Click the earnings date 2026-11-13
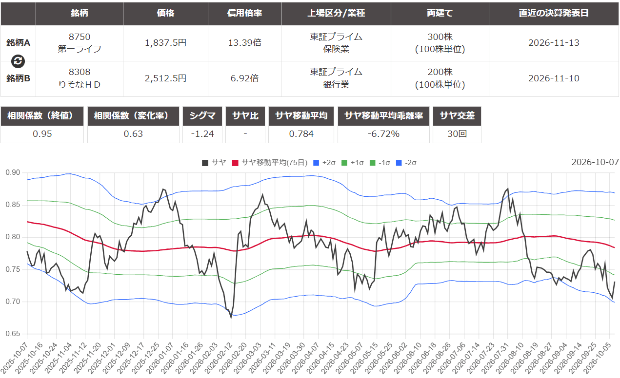The width and height of the screenshot is (620, 378). (x=554, y=43)
